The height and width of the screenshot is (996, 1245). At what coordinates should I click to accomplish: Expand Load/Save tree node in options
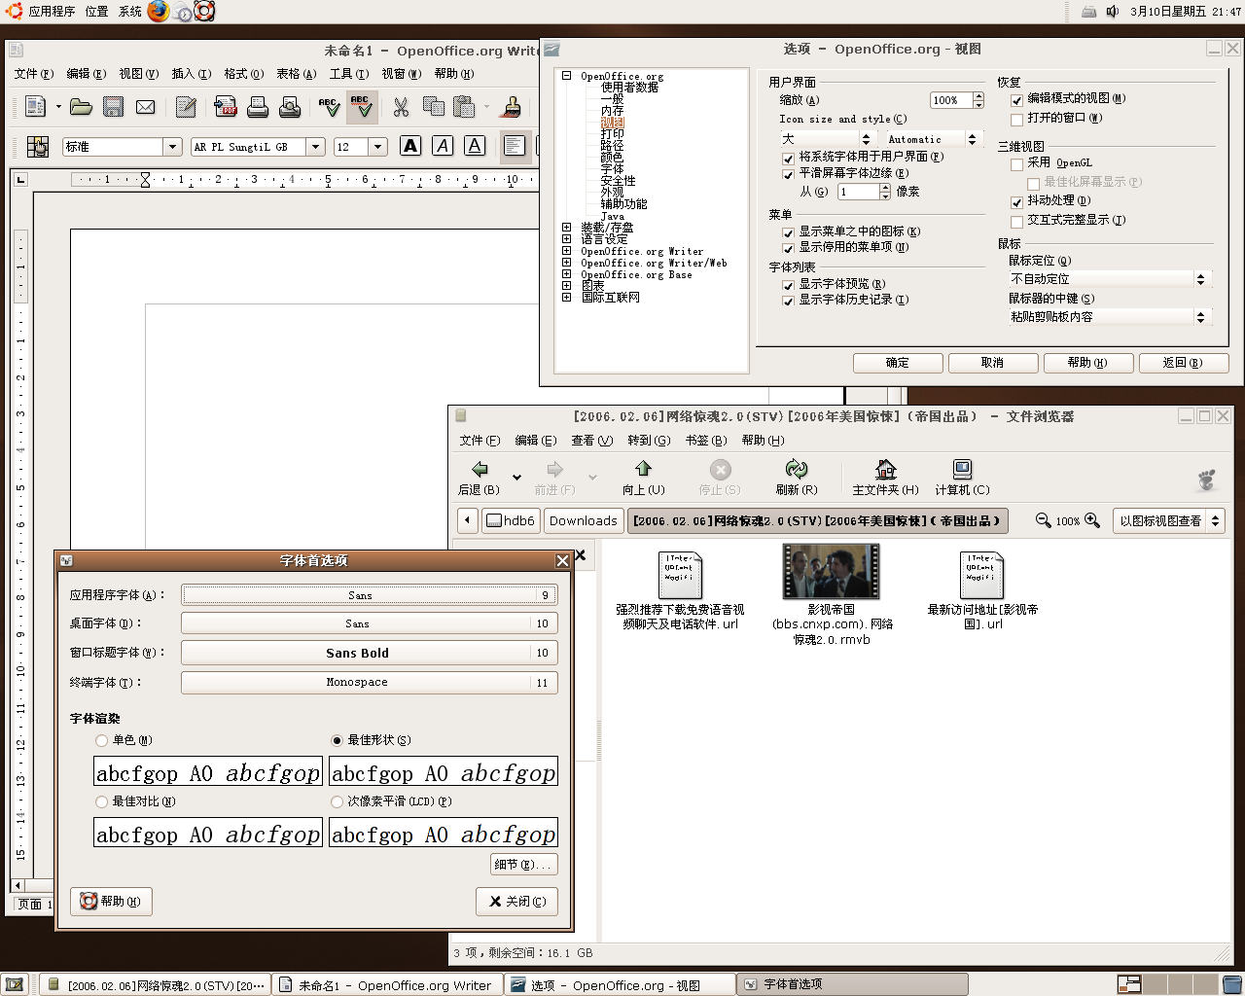tap(566, 228)
